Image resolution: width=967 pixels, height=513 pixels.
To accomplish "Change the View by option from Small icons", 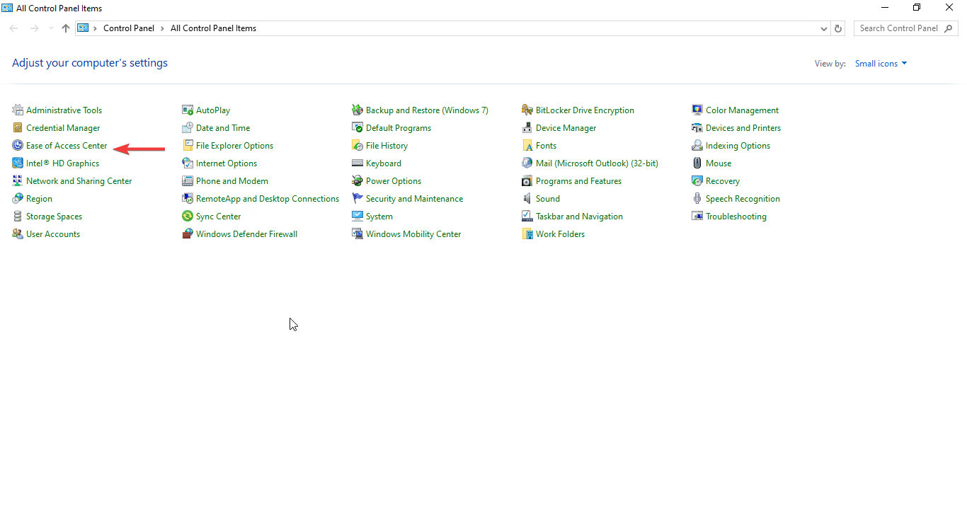I will coord(880,63).
